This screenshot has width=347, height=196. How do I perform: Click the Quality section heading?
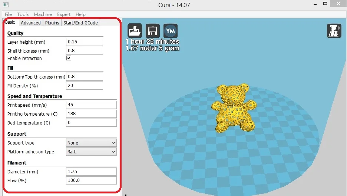[x=15, y=33]
